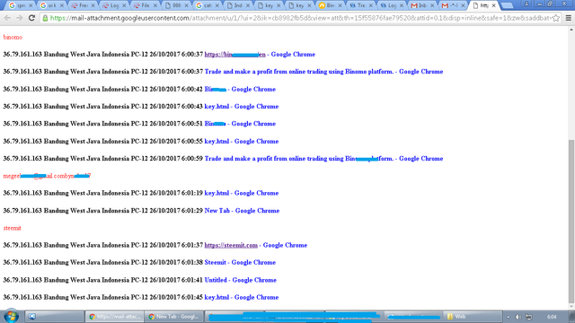
Task: Click the taskbar volume speaker icon
Action: (x=517, y=317)
